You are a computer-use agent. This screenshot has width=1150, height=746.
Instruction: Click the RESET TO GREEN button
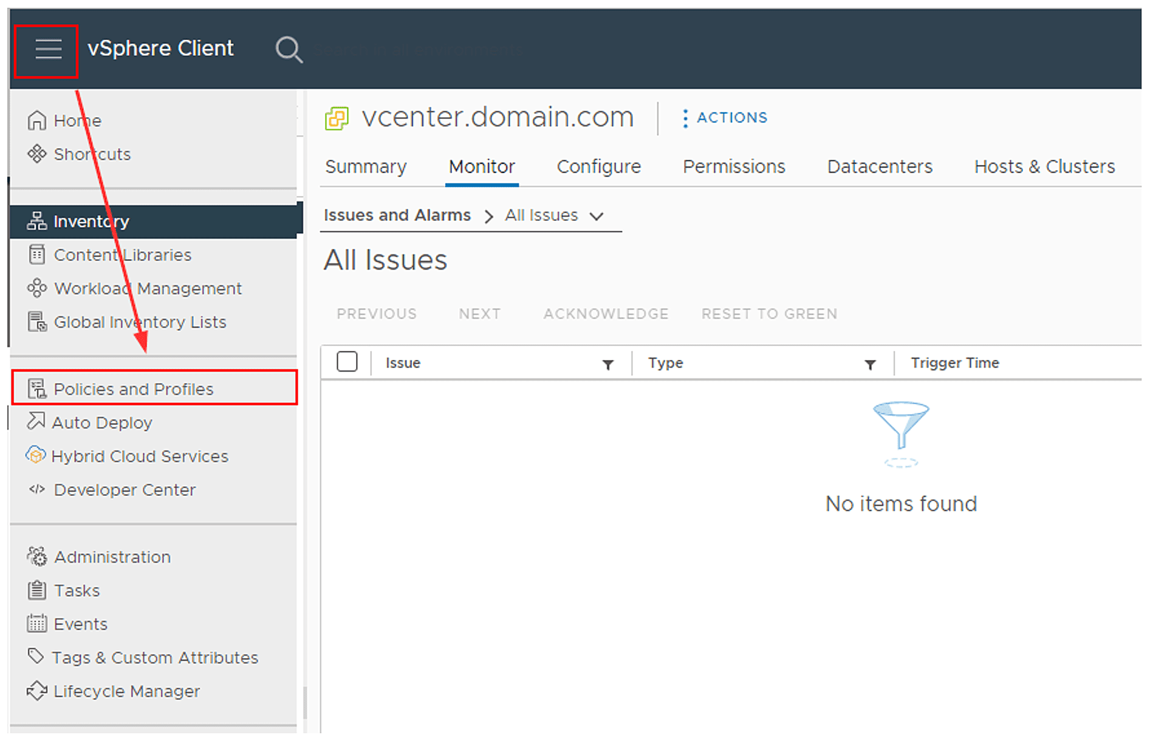769,314
